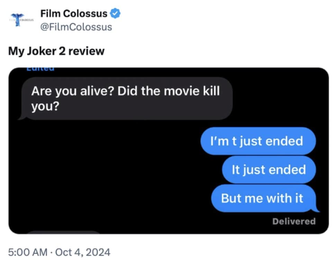335x264 pixels.
Task: Click the @FilmColossus handle
Action: click(77, 27)
